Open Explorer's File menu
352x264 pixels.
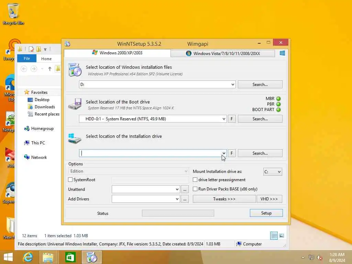tap(27, 58)
